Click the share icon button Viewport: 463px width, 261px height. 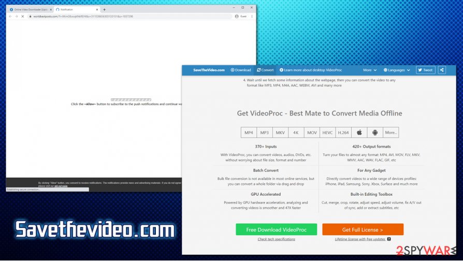442,70
